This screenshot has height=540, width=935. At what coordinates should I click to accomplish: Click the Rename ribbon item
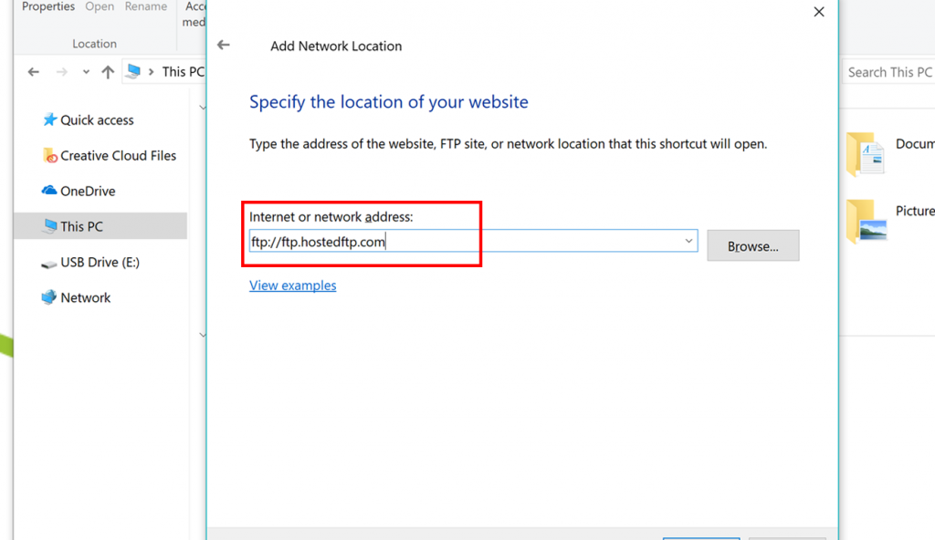[x=146, y=6]
